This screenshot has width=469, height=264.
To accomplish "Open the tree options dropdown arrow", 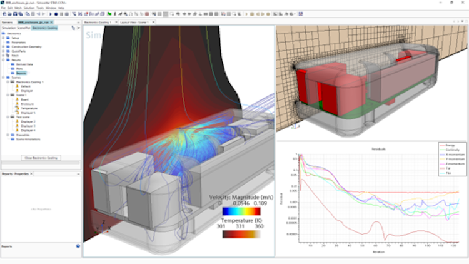I will coord(79,28).
